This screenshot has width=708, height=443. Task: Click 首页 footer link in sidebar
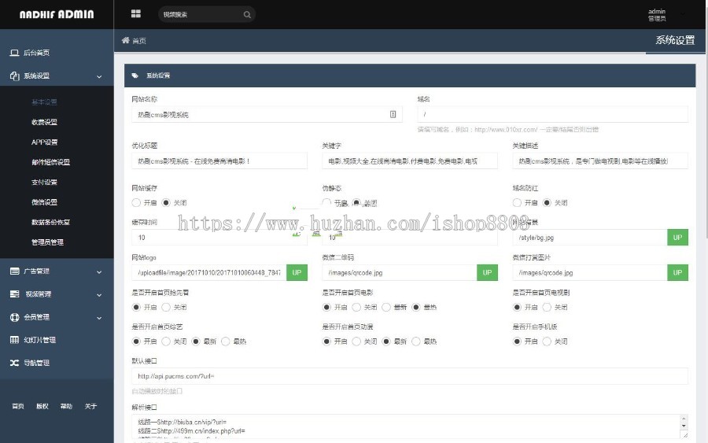tap(18, 406)
